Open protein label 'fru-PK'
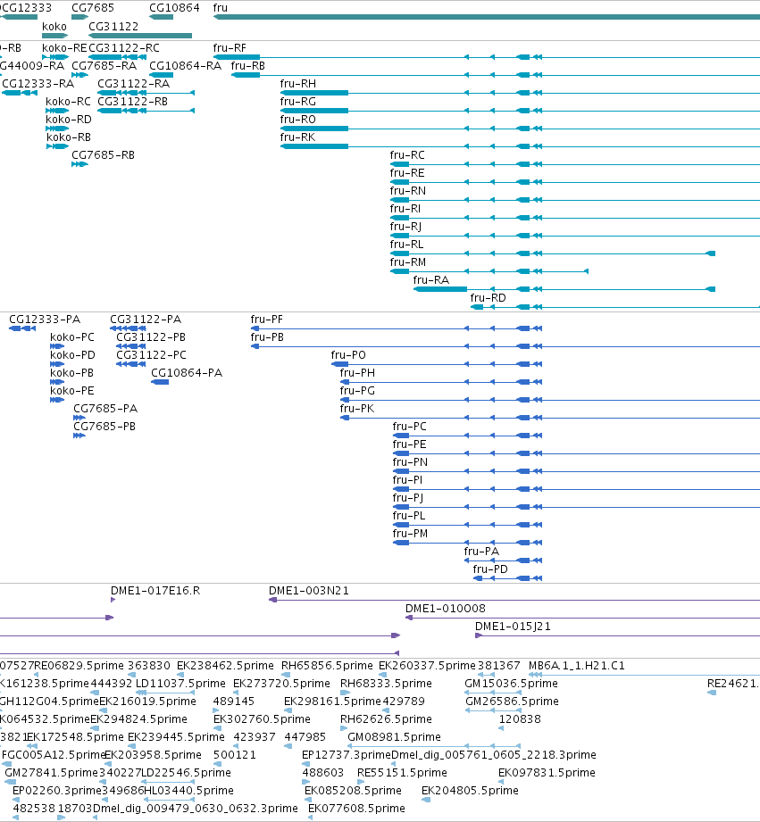The height and width of the screenshot is (822, 760). [x=357, y=409]
